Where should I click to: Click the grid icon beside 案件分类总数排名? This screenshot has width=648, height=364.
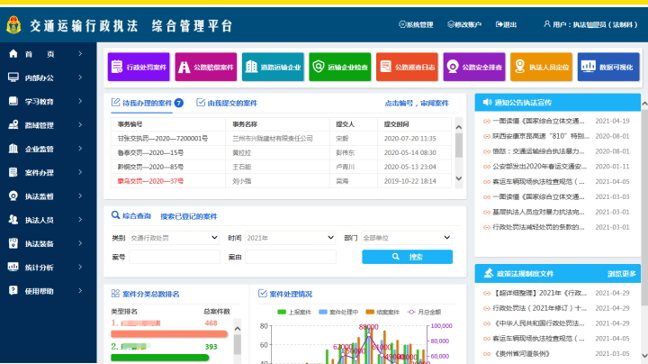pyautogui.click(x=115, y=294)
